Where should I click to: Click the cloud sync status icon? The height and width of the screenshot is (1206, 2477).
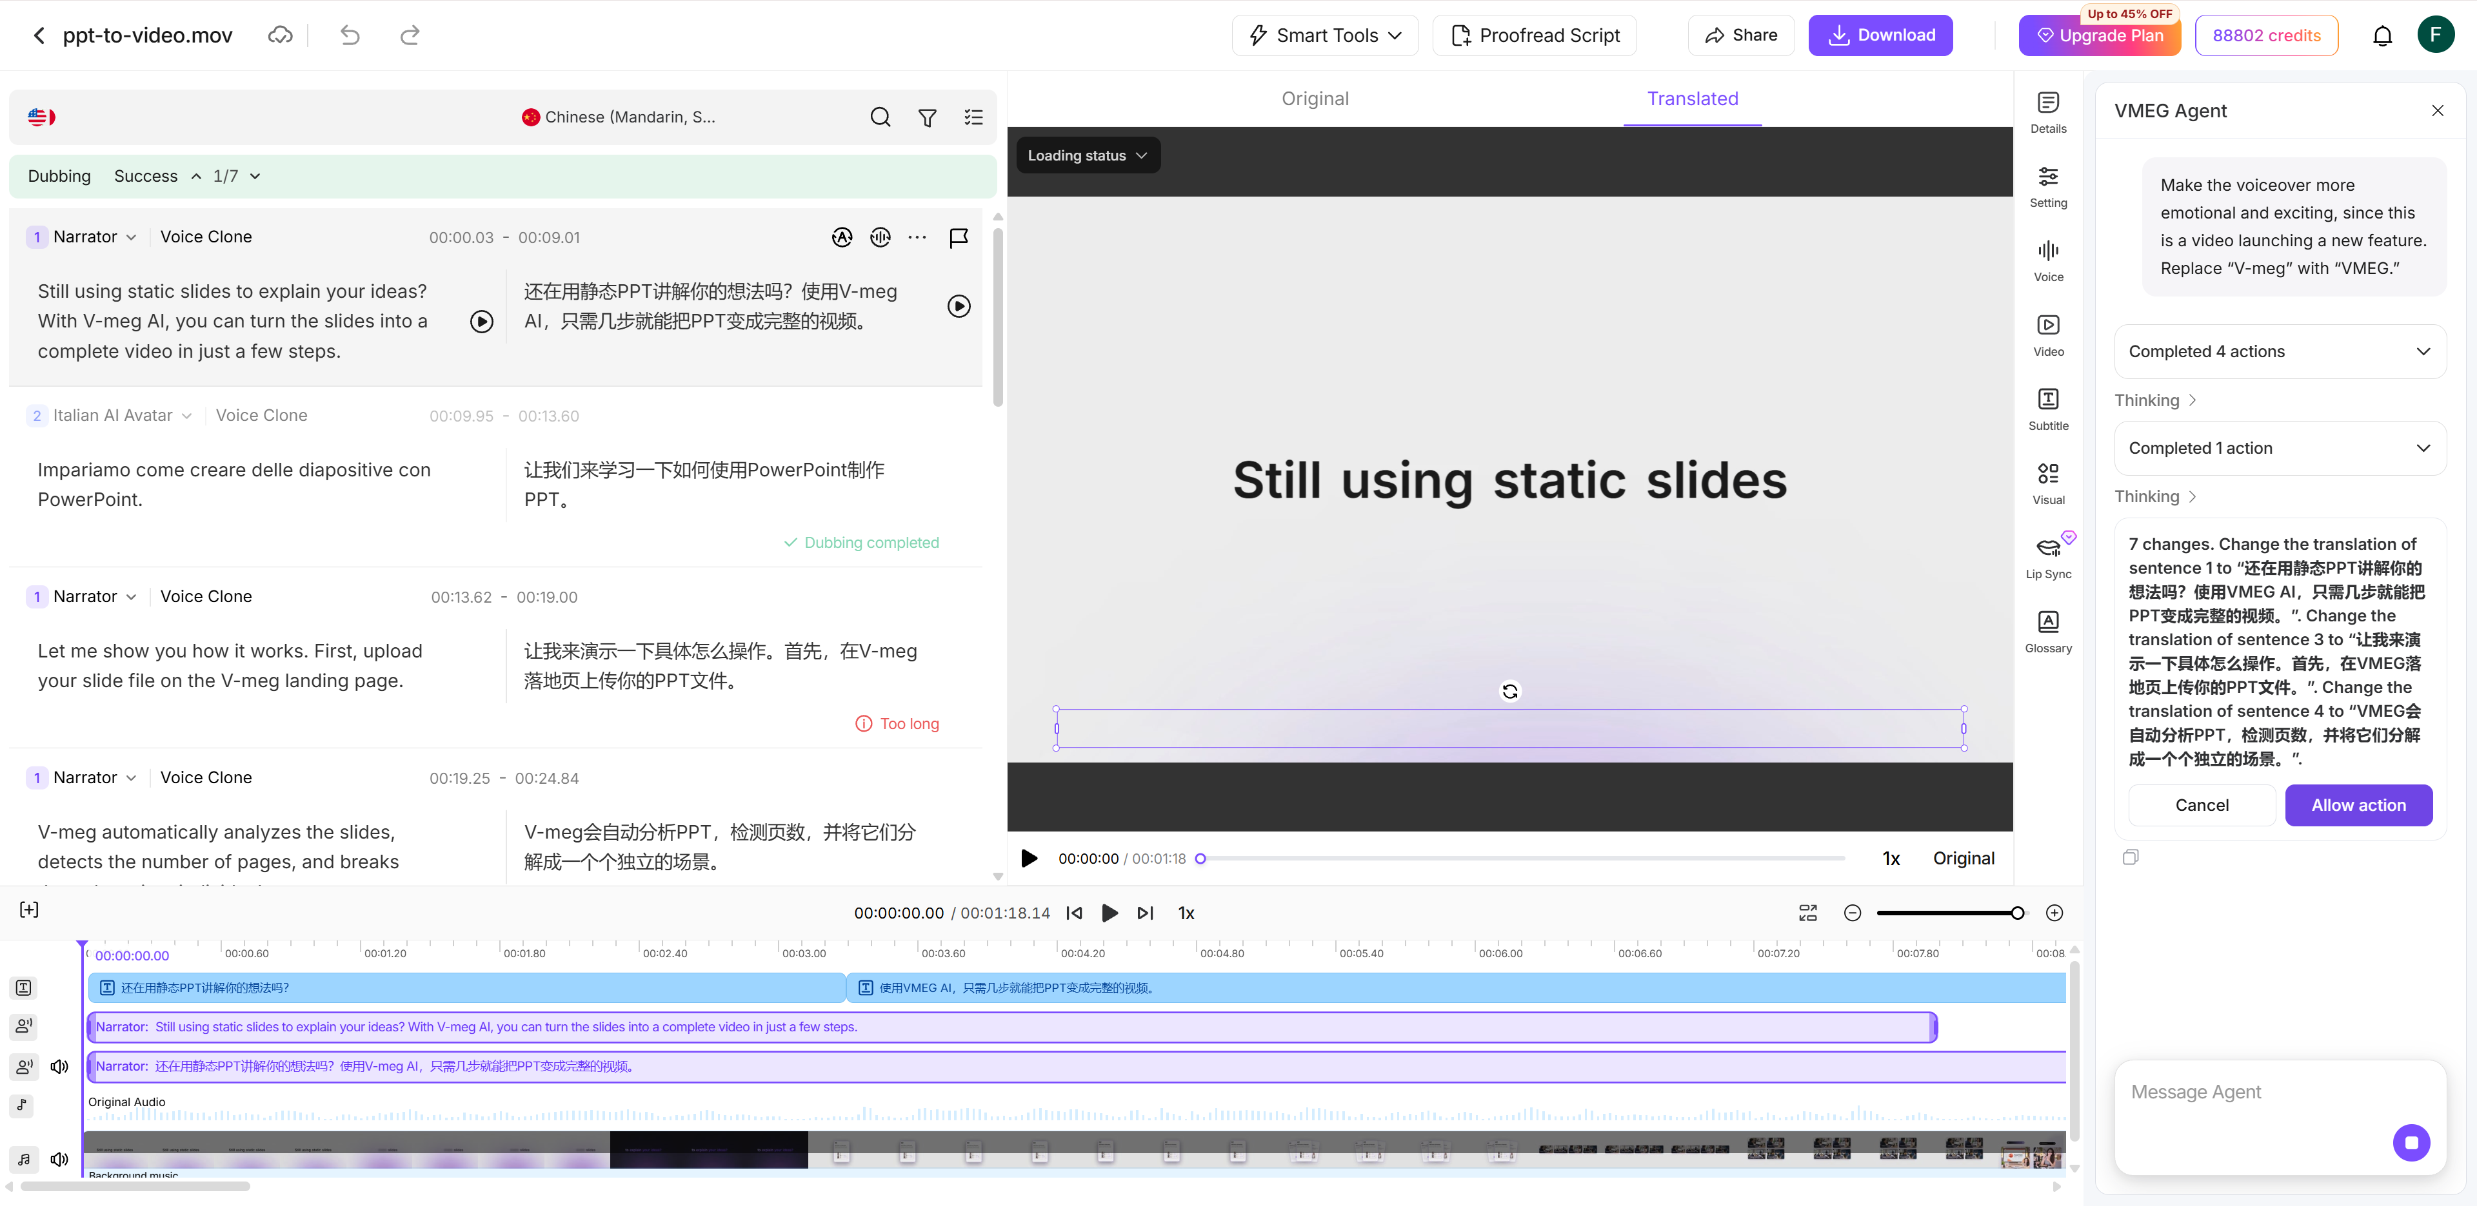pos(280,35)
